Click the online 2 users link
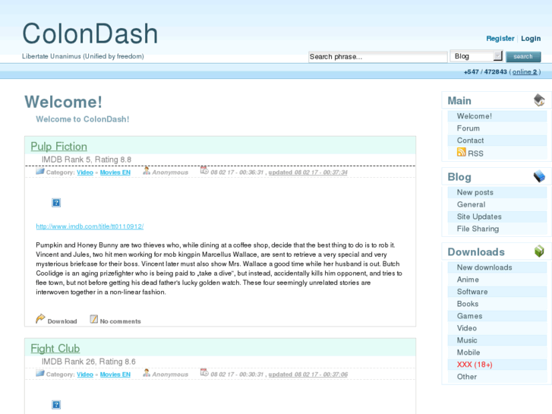This screenshot has width=552, height=414. click(525, 72)
